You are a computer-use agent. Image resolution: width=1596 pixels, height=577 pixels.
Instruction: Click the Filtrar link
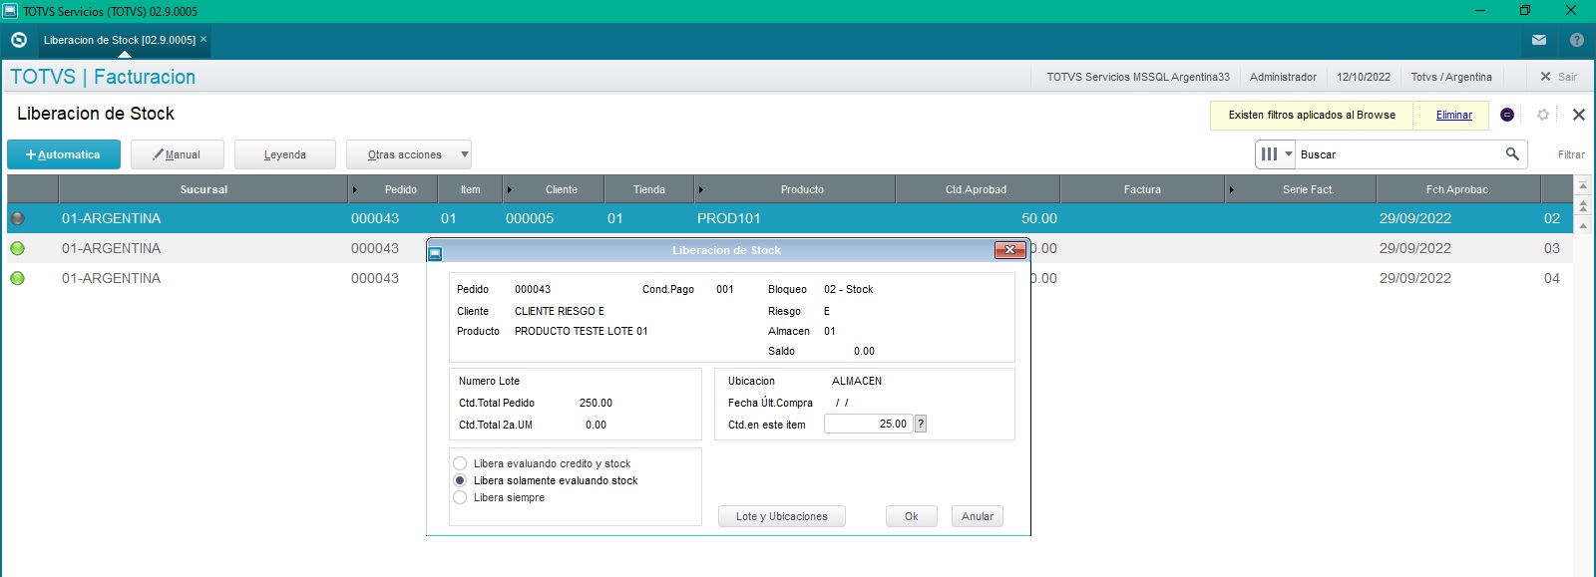click(1571, 154)
